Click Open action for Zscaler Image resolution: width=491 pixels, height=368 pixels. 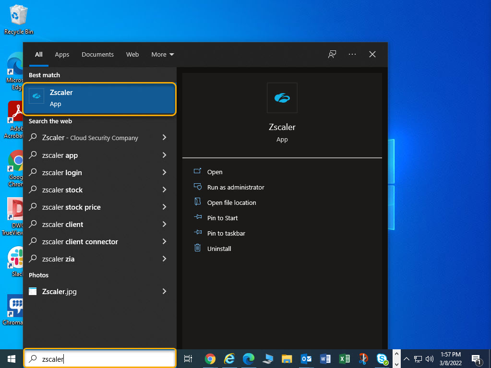(215, 172)
